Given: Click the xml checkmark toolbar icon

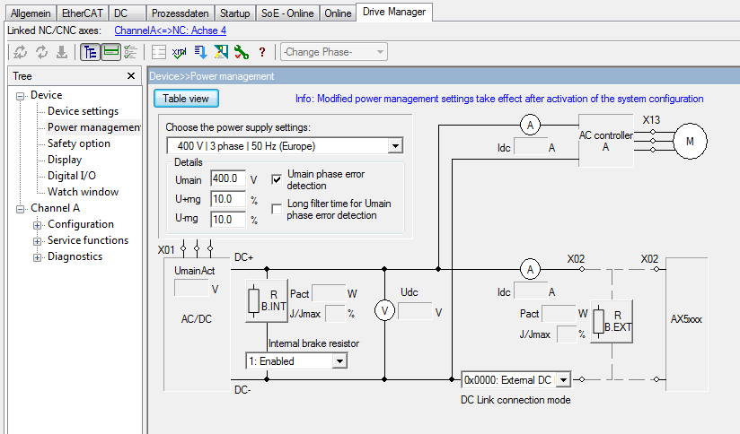Looking at the screenshot, I should click(180, 52).
